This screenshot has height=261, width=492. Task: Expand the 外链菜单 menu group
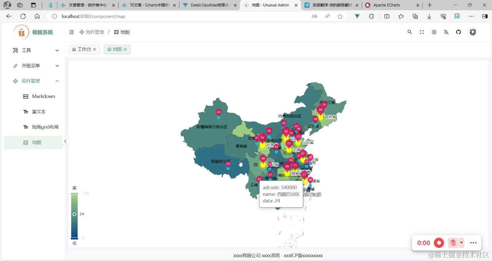(x=33, y=66)
